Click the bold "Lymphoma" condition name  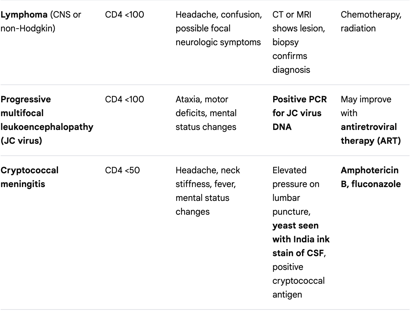24,15
